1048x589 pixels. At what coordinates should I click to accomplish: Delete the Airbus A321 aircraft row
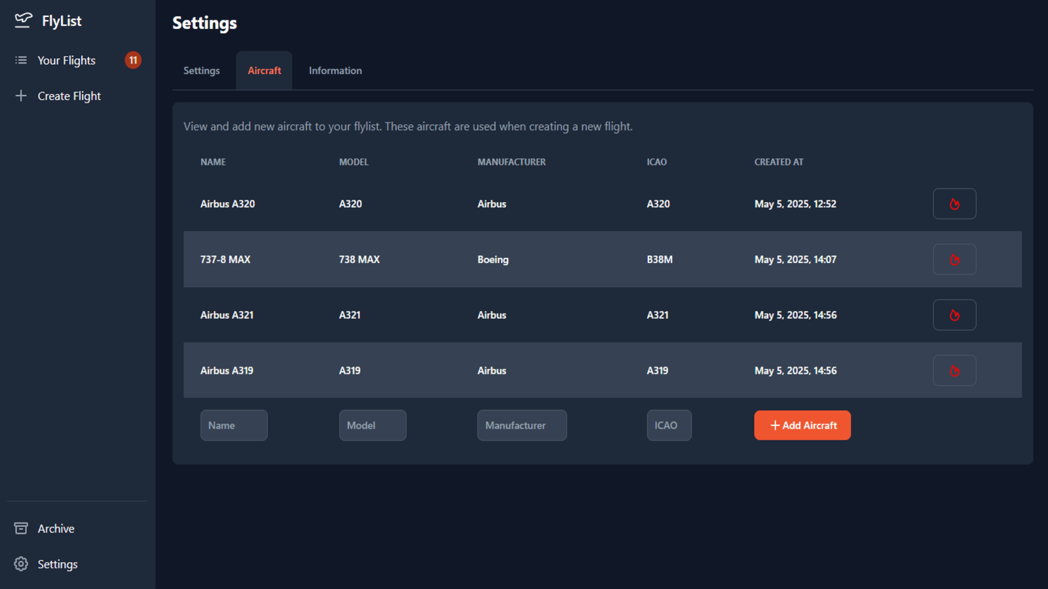(x=954, y=315)
